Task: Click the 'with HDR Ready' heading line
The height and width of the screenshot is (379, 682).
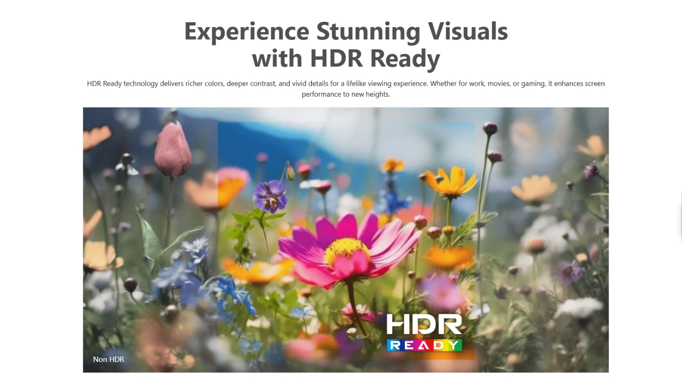Action: click(346, 59)
